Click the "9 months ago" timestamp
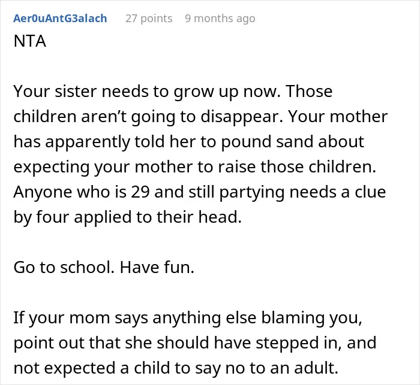 point(220,19)
